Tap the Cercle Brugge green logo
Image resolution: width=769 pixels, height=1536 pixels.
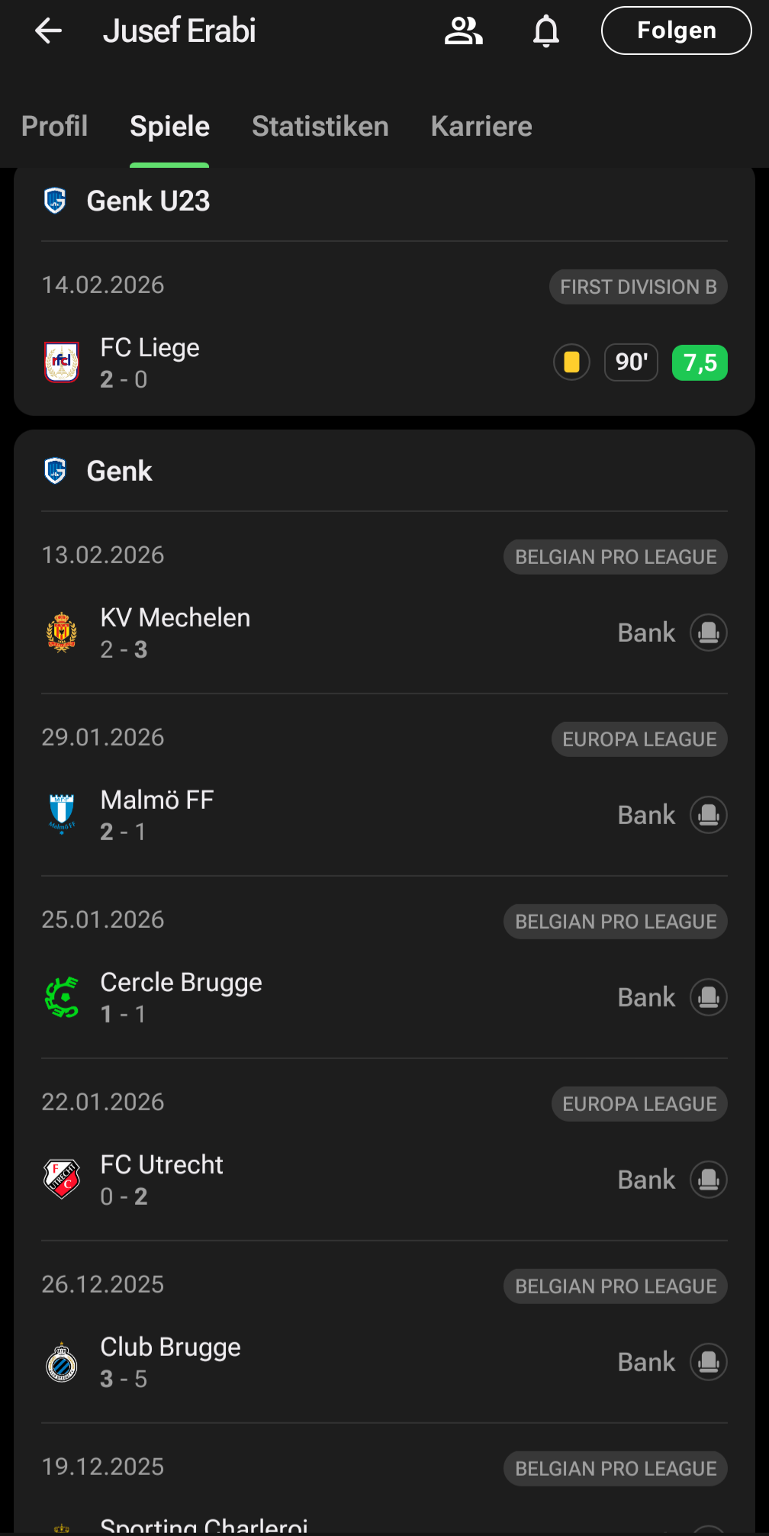(62, 997)
